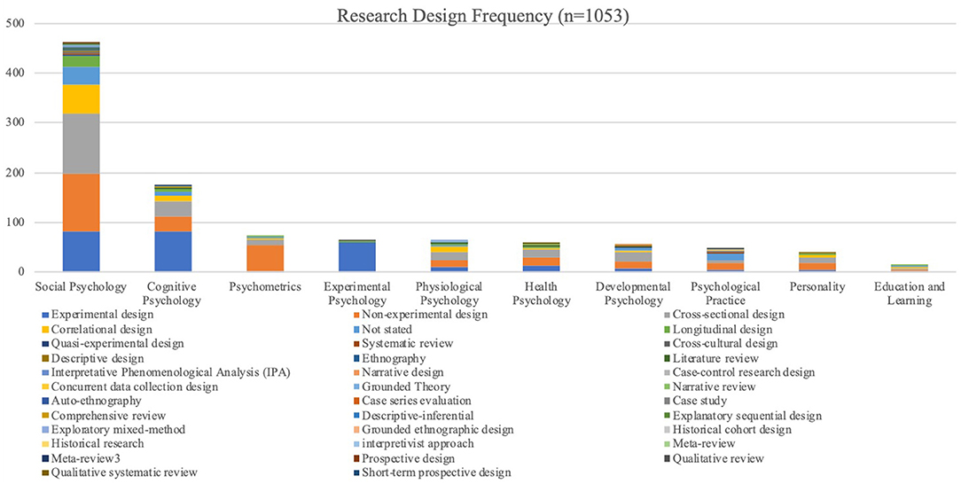
Task: Select the yellow segment of Social Psychology bar
Action: click(81, 99)
